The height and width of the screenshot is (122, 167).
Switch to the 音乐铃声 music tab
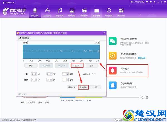60,12
